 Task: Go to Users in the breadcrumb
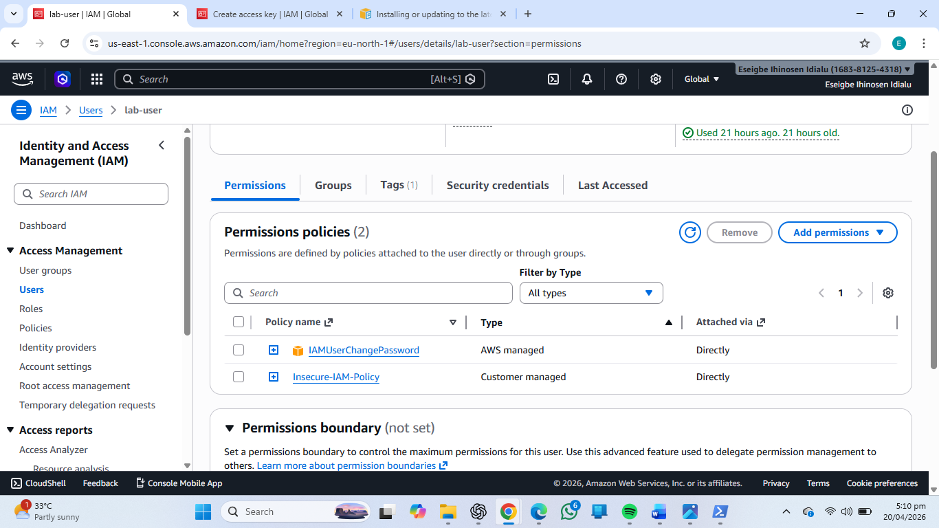(91, 110)
